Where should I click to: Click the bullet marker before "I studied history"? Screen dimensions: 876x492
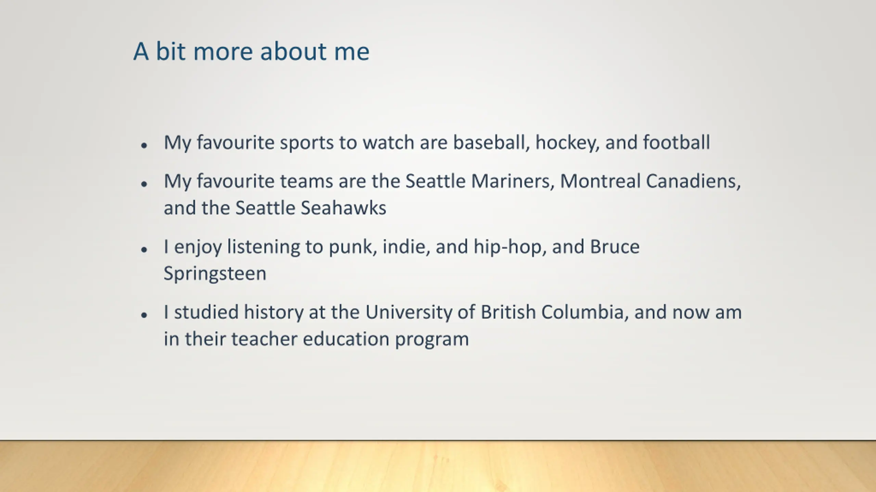pyautogui.click(x=144, y=315)
